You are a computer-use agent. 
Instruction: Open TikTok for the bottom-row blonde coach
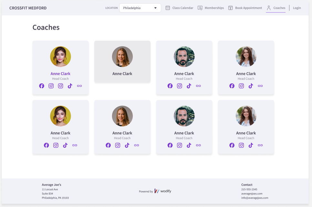tap(127, 145)
